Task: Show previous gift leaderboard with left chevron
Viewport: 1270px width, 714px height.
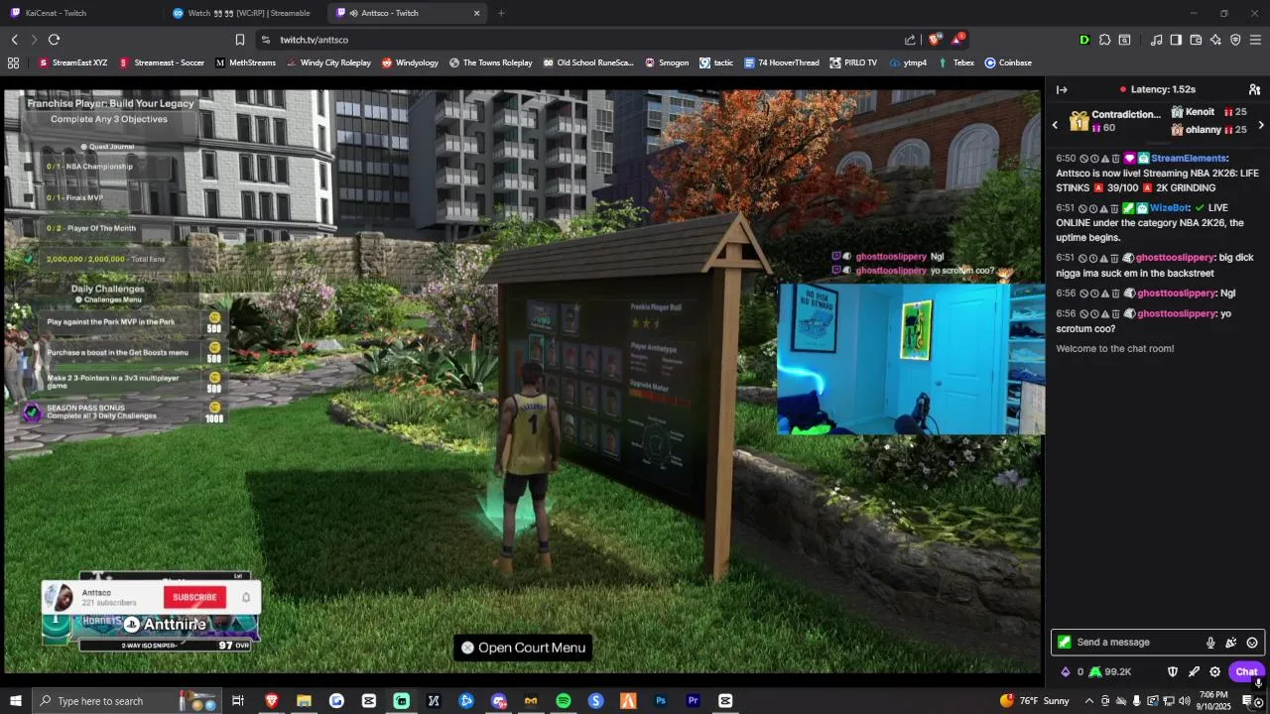Action: point(1056,125)
